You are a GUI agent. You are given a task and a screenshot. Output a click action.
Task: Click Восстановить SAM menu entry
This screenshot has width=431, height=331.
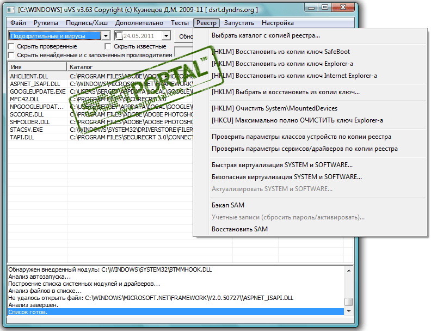click(x=239, y=229)
